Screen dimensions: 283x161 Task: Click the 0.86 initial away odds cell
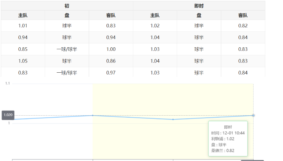pyautogui.click(x=111, y=61)
